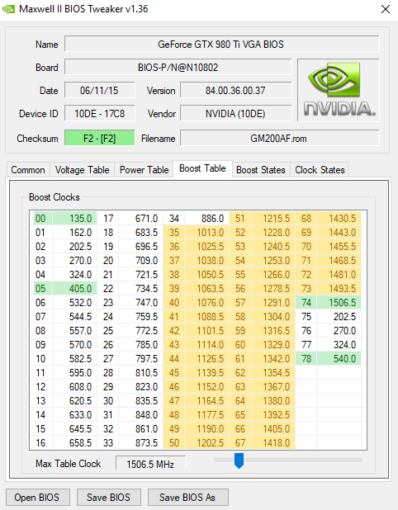Switch to the Common tab
Screen dimensions: 398x510
coord(28,170)
